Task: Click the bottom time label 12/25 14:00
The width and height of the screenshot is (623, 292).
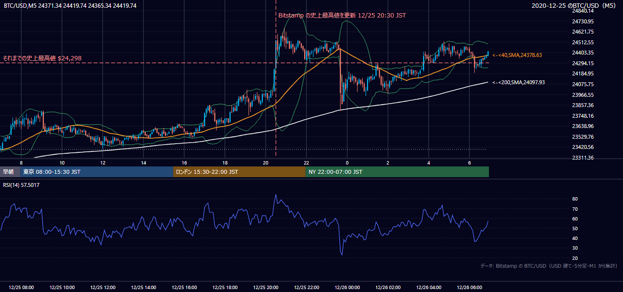Action: (143, 288)
